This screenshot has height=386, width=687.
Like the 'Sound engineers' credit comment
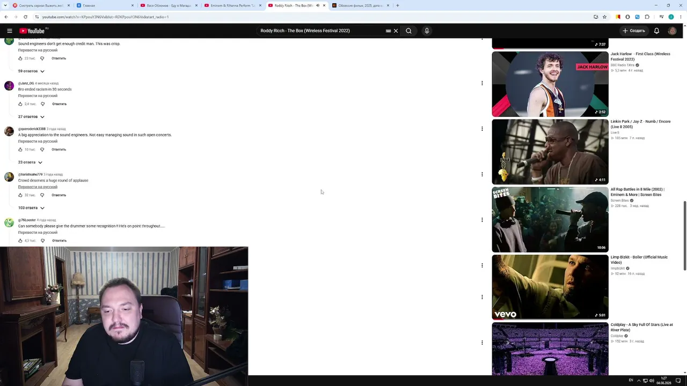tap(20, 58)
